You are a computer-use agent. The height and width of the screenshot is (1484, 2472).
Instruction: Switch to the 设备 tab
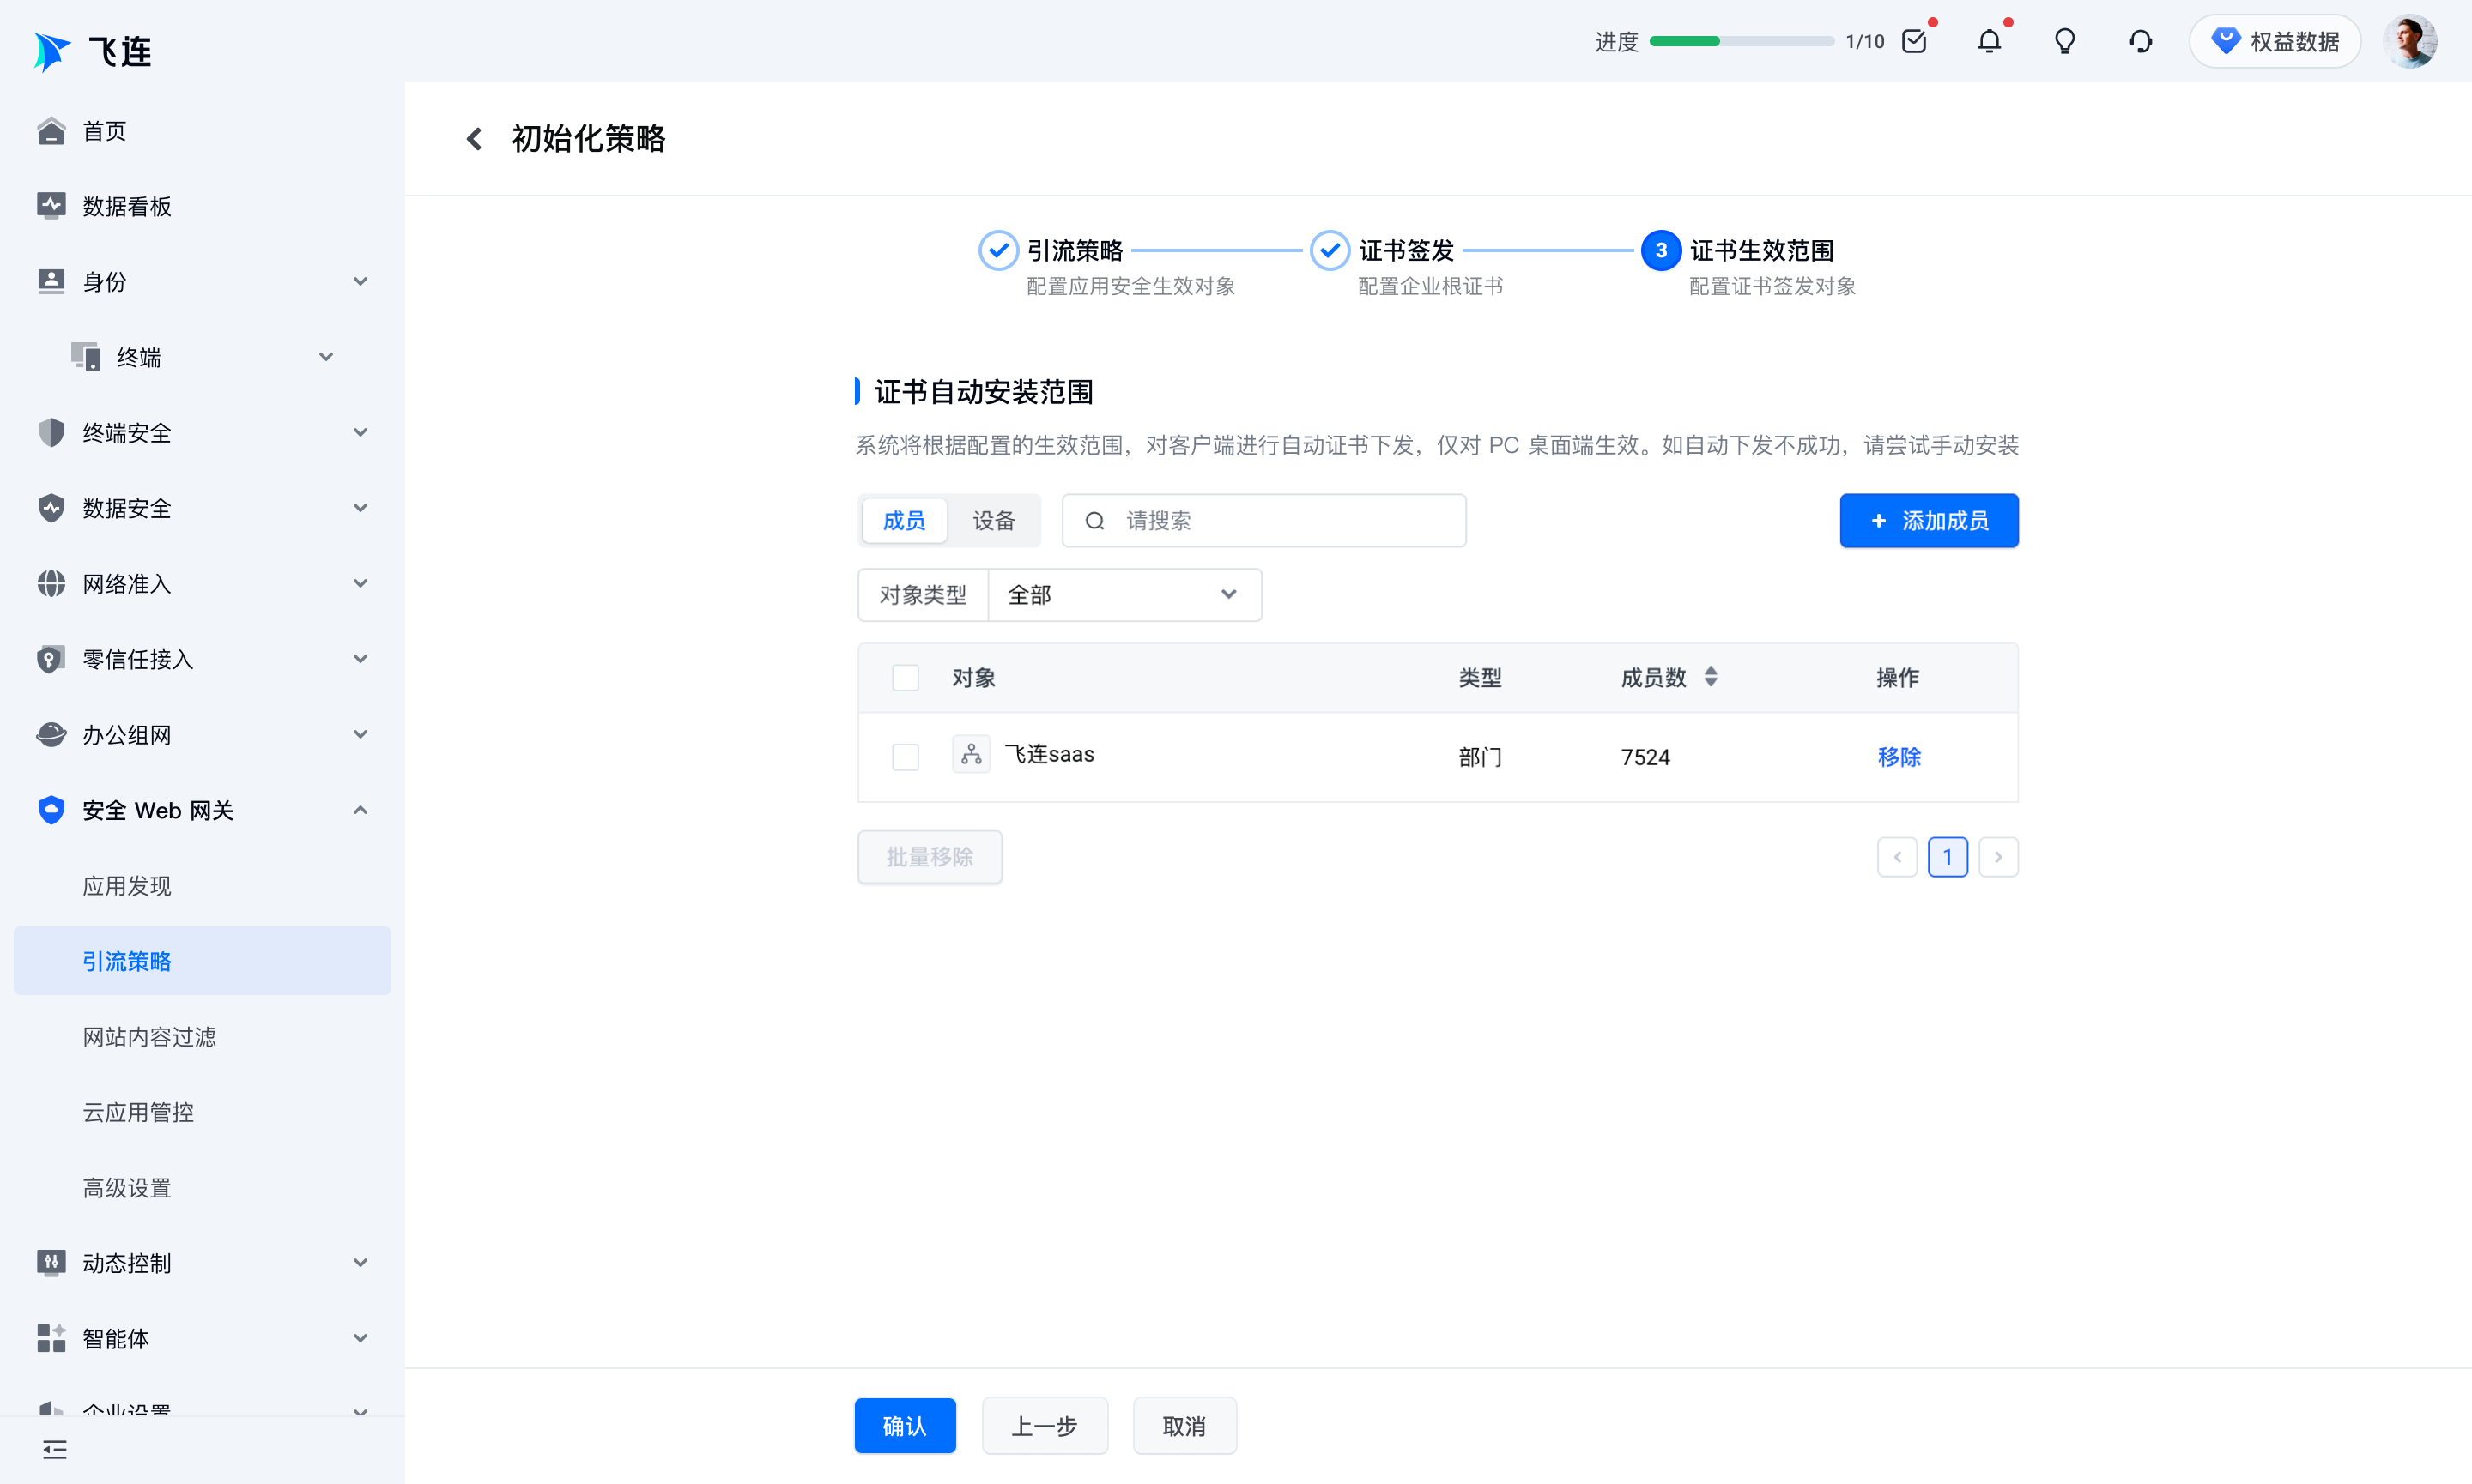[993, 521]
